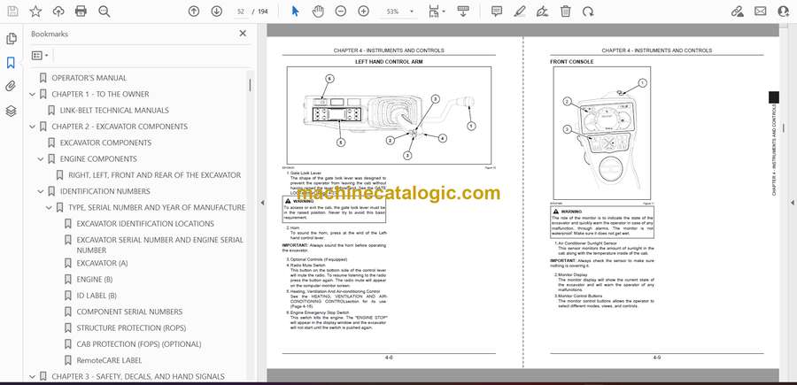The width and height of the screenshot is (797, 385).
Task: Open STRUCTURE PROTECTION (ROPS) bookmark
Action: coord(131,328)
